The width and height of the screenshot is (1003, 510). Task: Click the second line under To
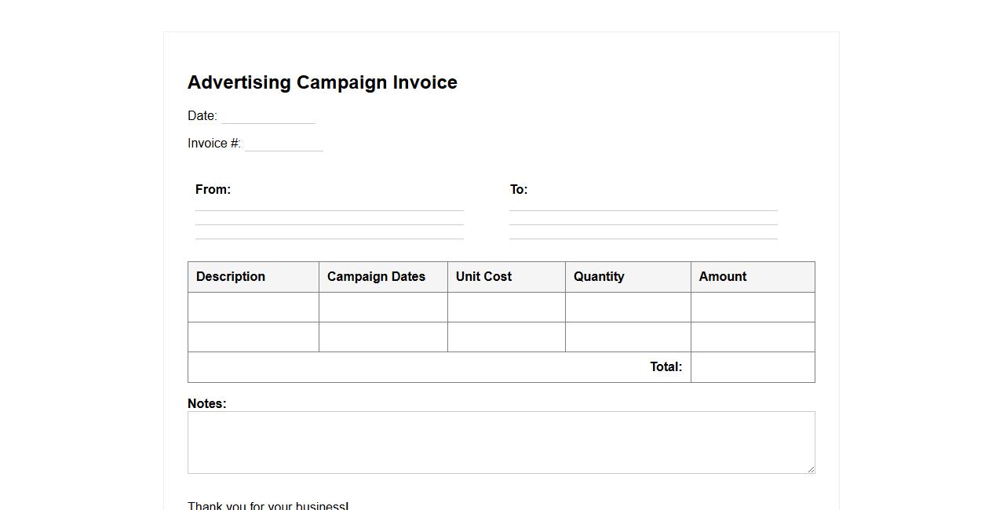[644, 219]
